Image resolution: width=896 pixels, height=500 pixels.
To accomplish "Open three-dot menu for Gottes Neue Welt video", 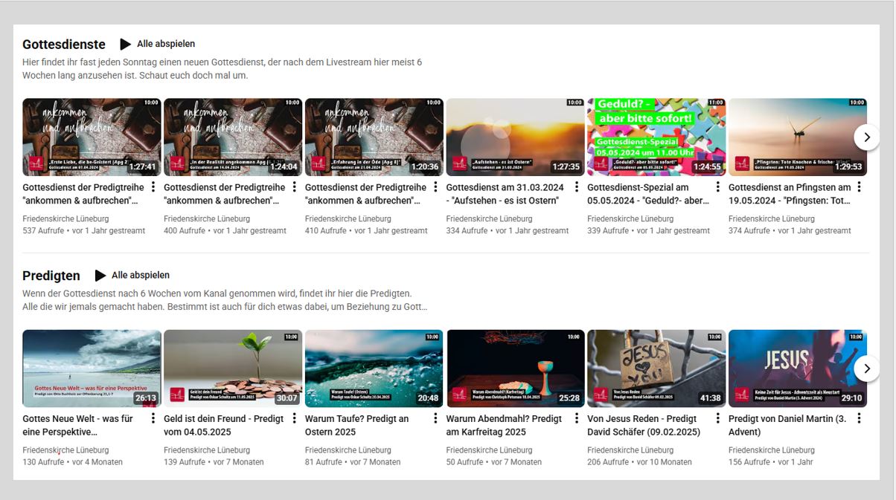I will [x=153, y=418].
